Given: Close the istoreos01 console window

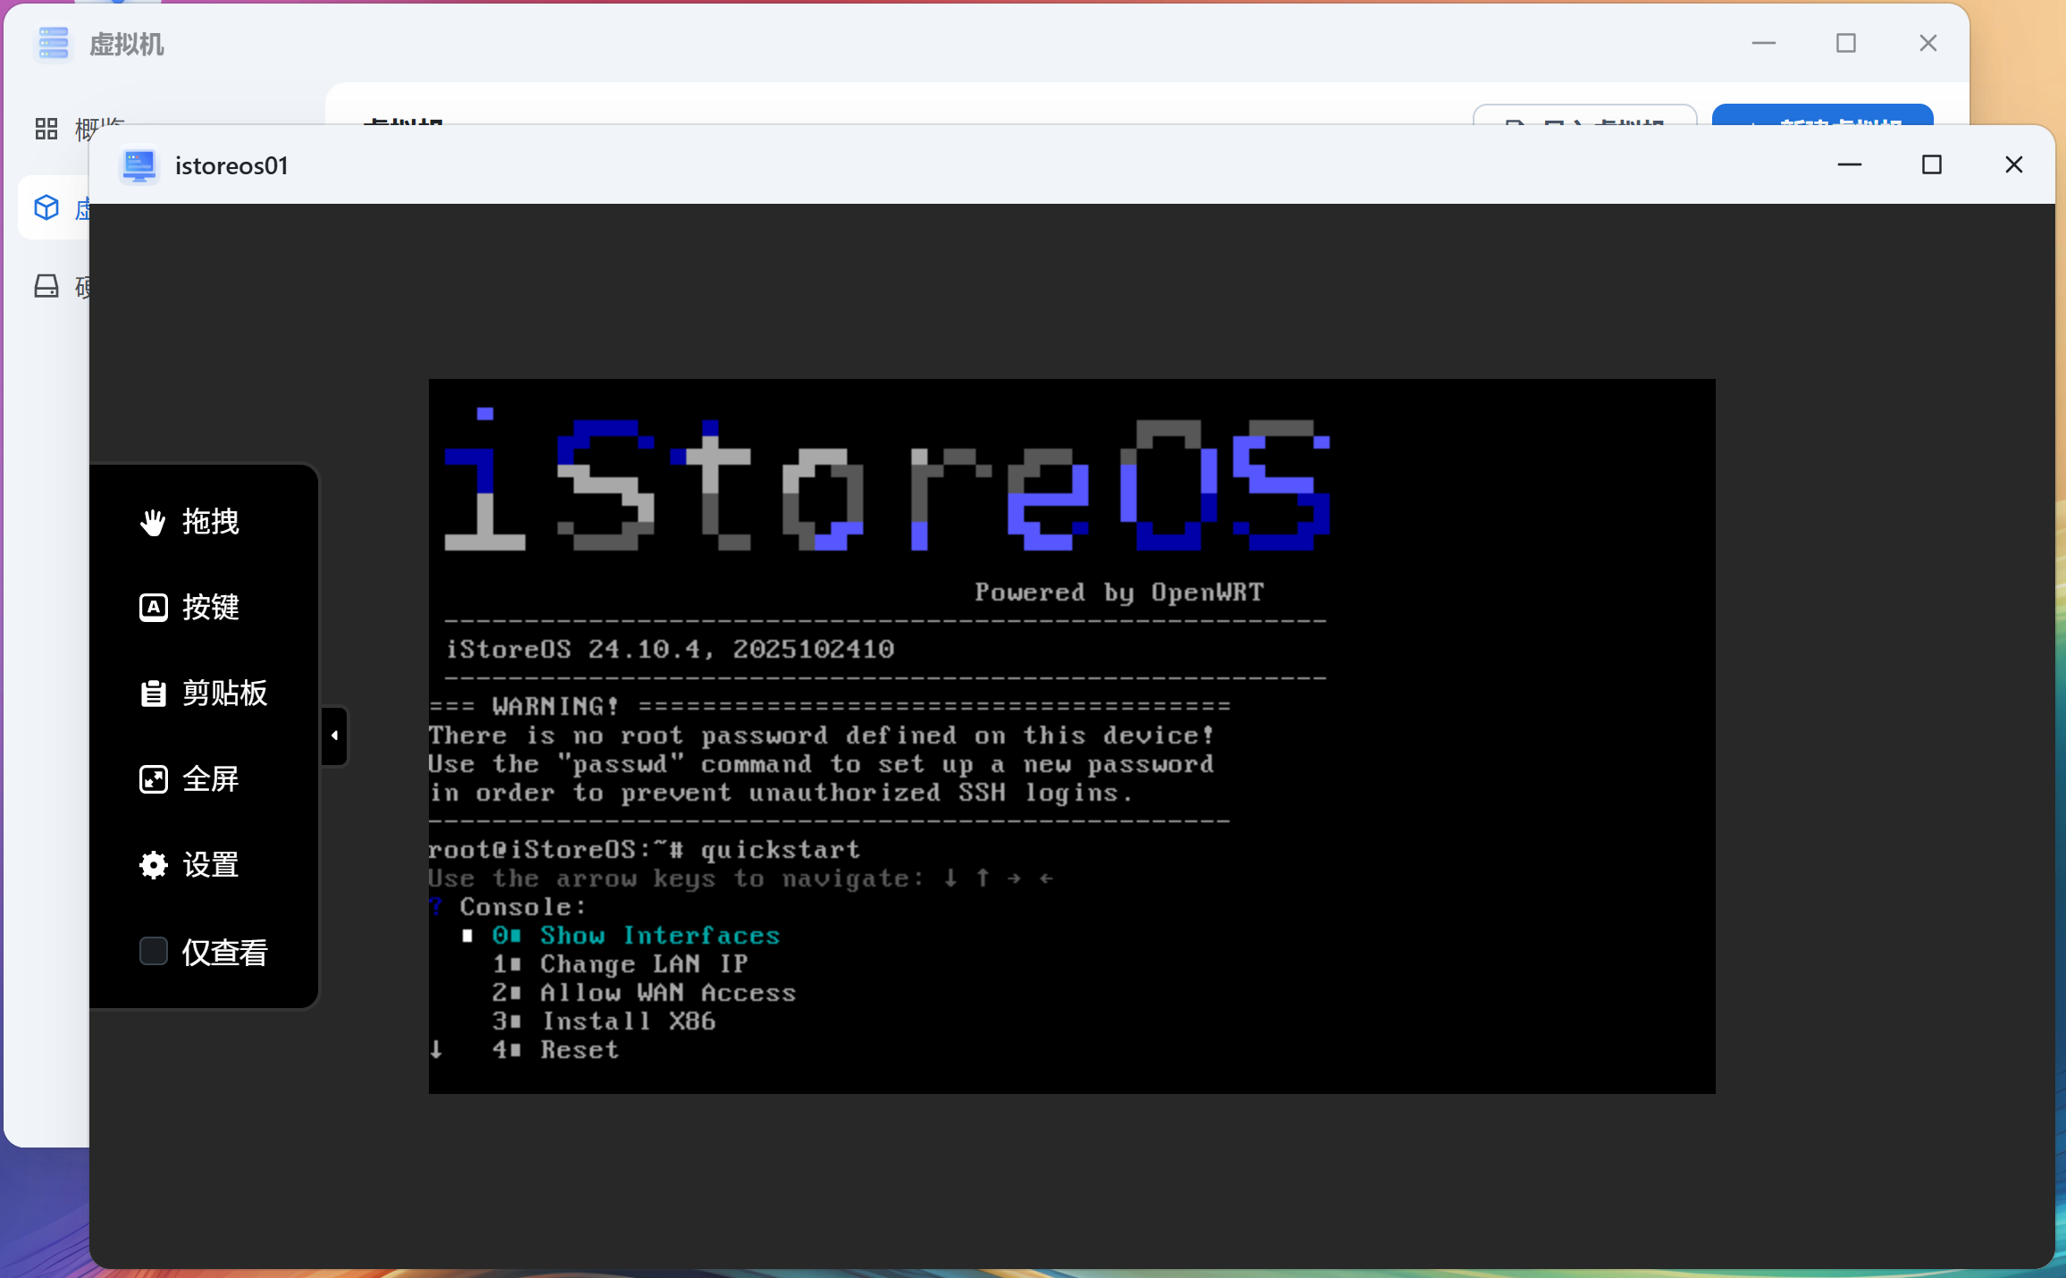Looking at the screenshot, I should [x=2013, y=164].
